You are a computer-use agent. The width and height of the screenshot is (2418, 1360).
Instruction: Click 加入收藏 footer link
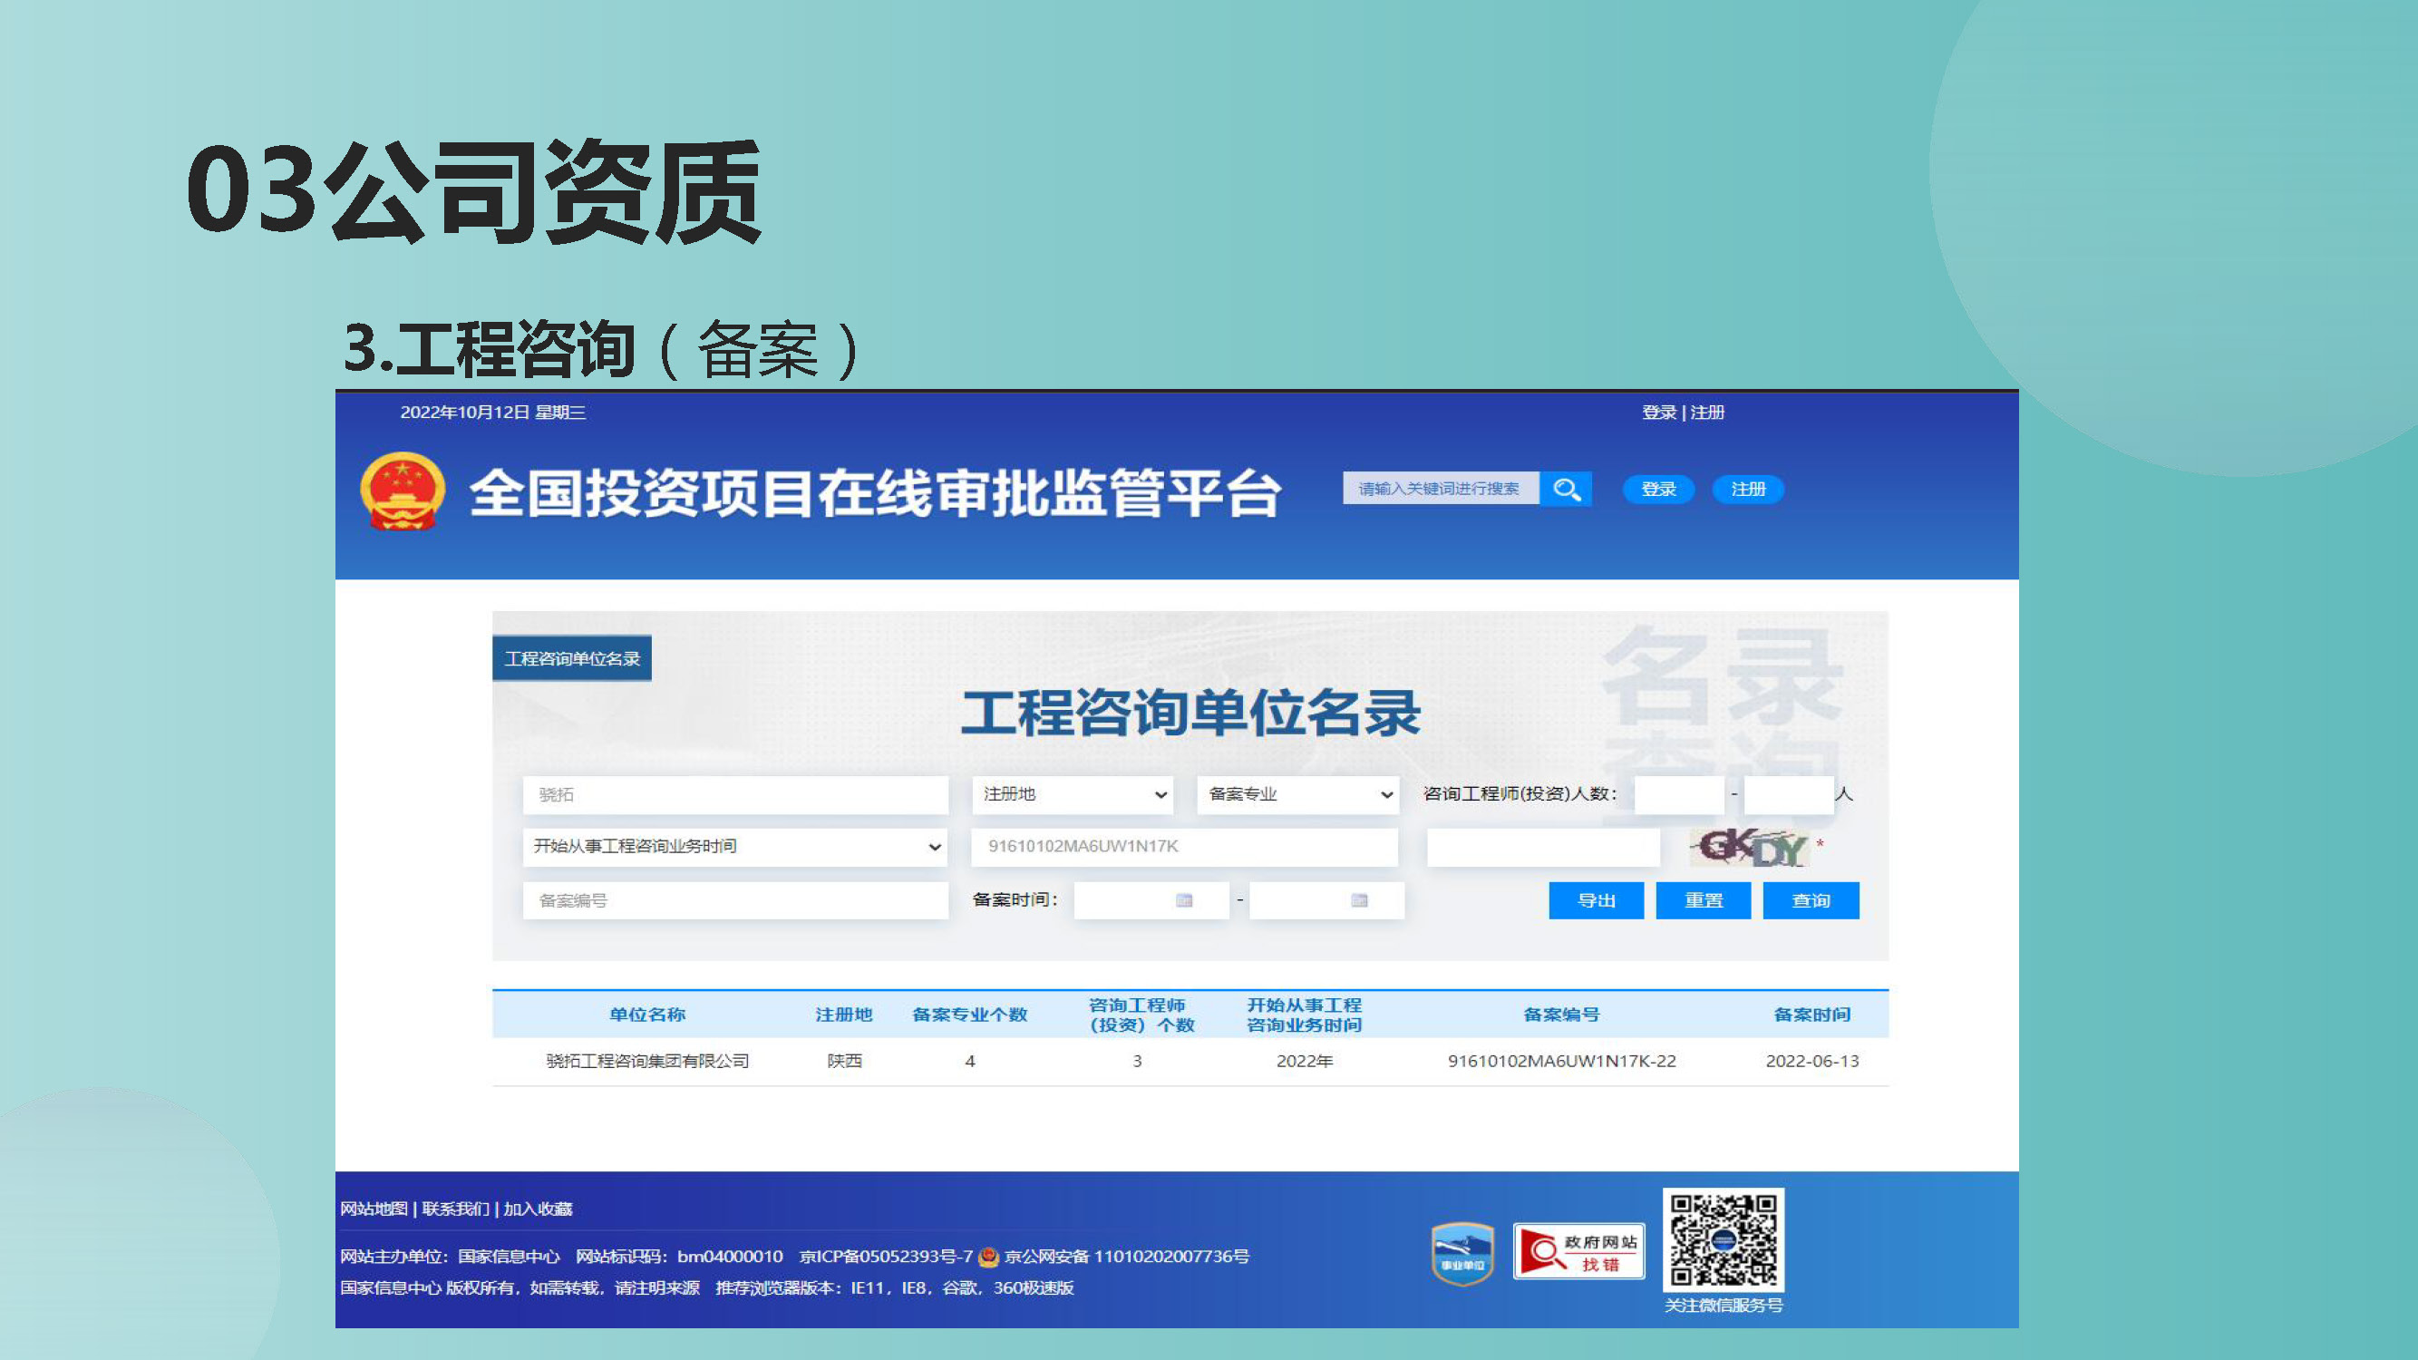point(538,1209)
